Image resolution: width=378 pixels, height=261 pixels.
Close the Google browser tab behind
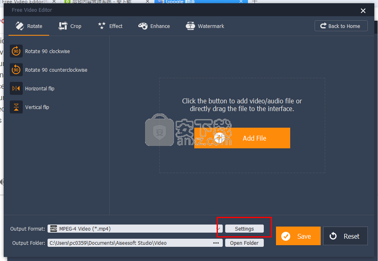[x=241, y=2]
